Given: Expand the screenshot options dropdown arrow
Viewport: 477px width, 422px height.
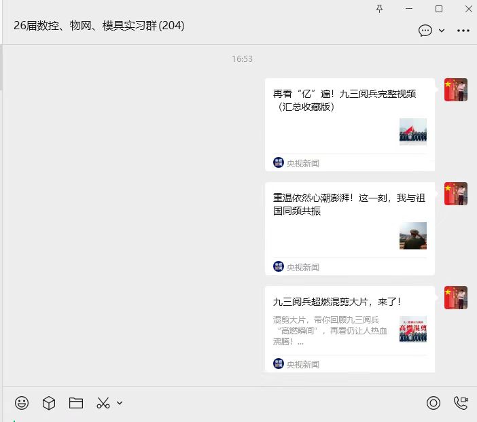Looking at the screenshot, I should [120, 403].
